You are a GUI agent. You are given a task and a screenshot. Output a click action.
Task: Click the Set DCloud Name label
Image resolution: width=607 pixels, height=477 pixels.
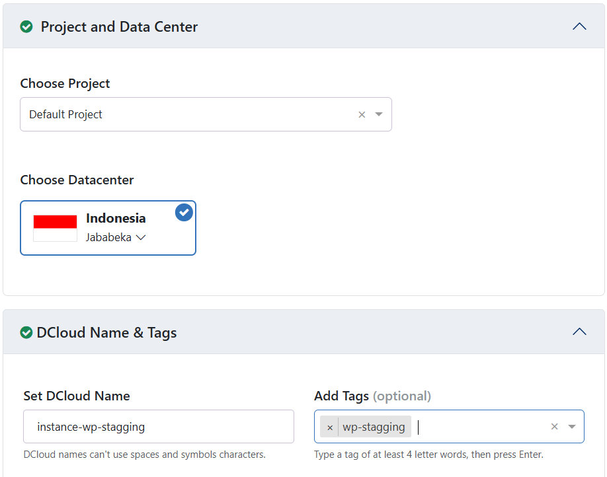point(77,396)
